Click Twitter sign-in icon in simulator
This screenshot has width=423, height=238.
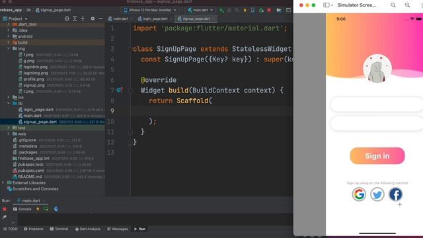(x=377, y=194)
